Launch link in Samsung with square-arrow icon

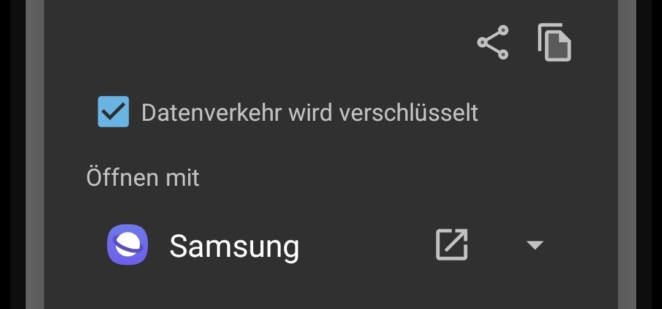click(x=452, y=245)
